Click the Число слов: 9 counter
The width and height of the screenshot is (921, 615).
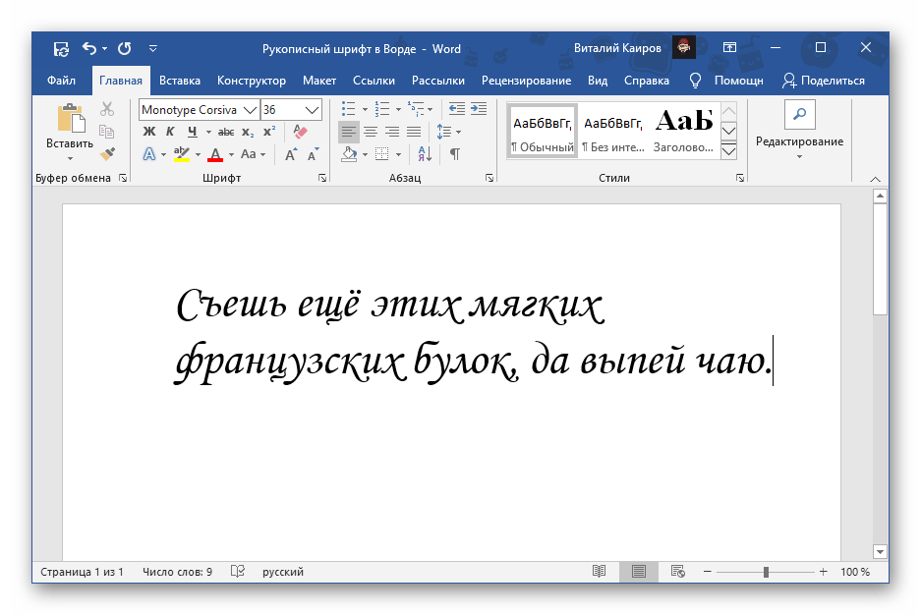(x=177, y=572)
